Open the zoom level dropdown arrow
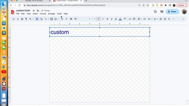 pos(33,19)
